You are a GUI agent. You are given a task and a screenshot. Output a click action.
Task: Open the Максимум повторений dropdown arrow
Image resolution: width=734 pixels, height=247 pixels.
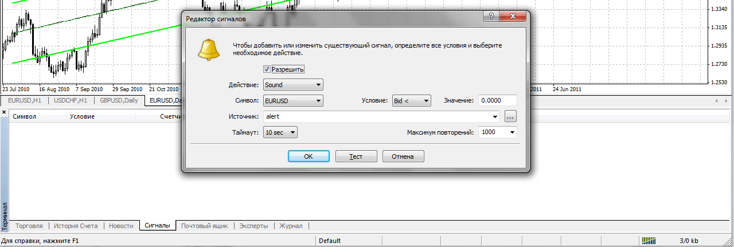tap(512, 132)
